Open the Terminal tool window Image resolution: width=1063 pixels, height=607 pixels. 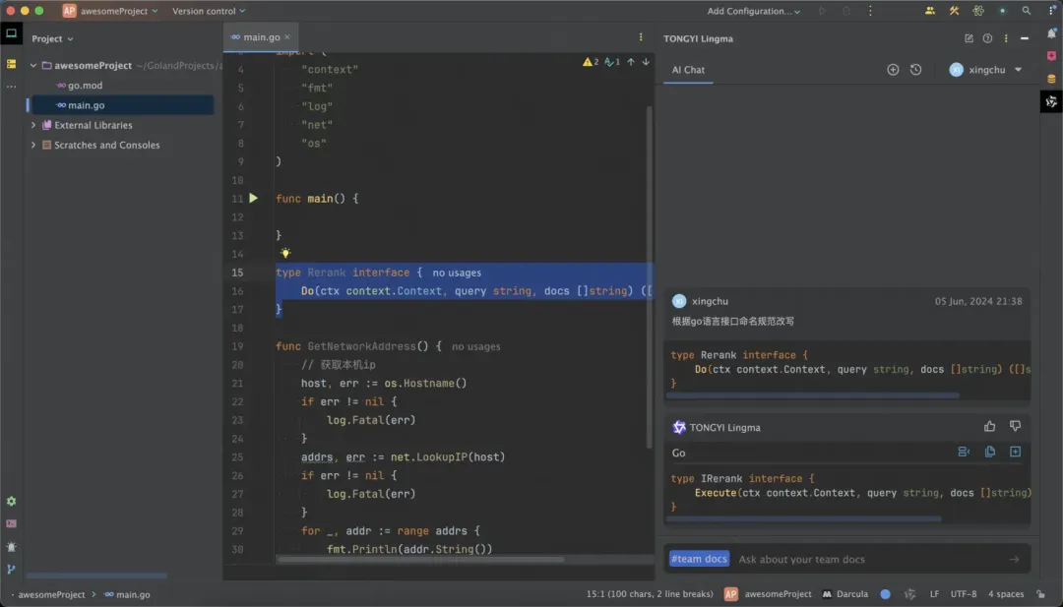11,523
